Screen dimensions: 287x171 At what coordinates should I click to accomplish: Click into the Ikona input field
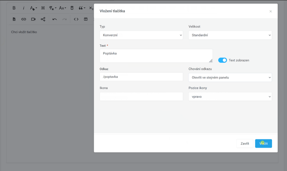pyautogui.click(x=141, y=97)
